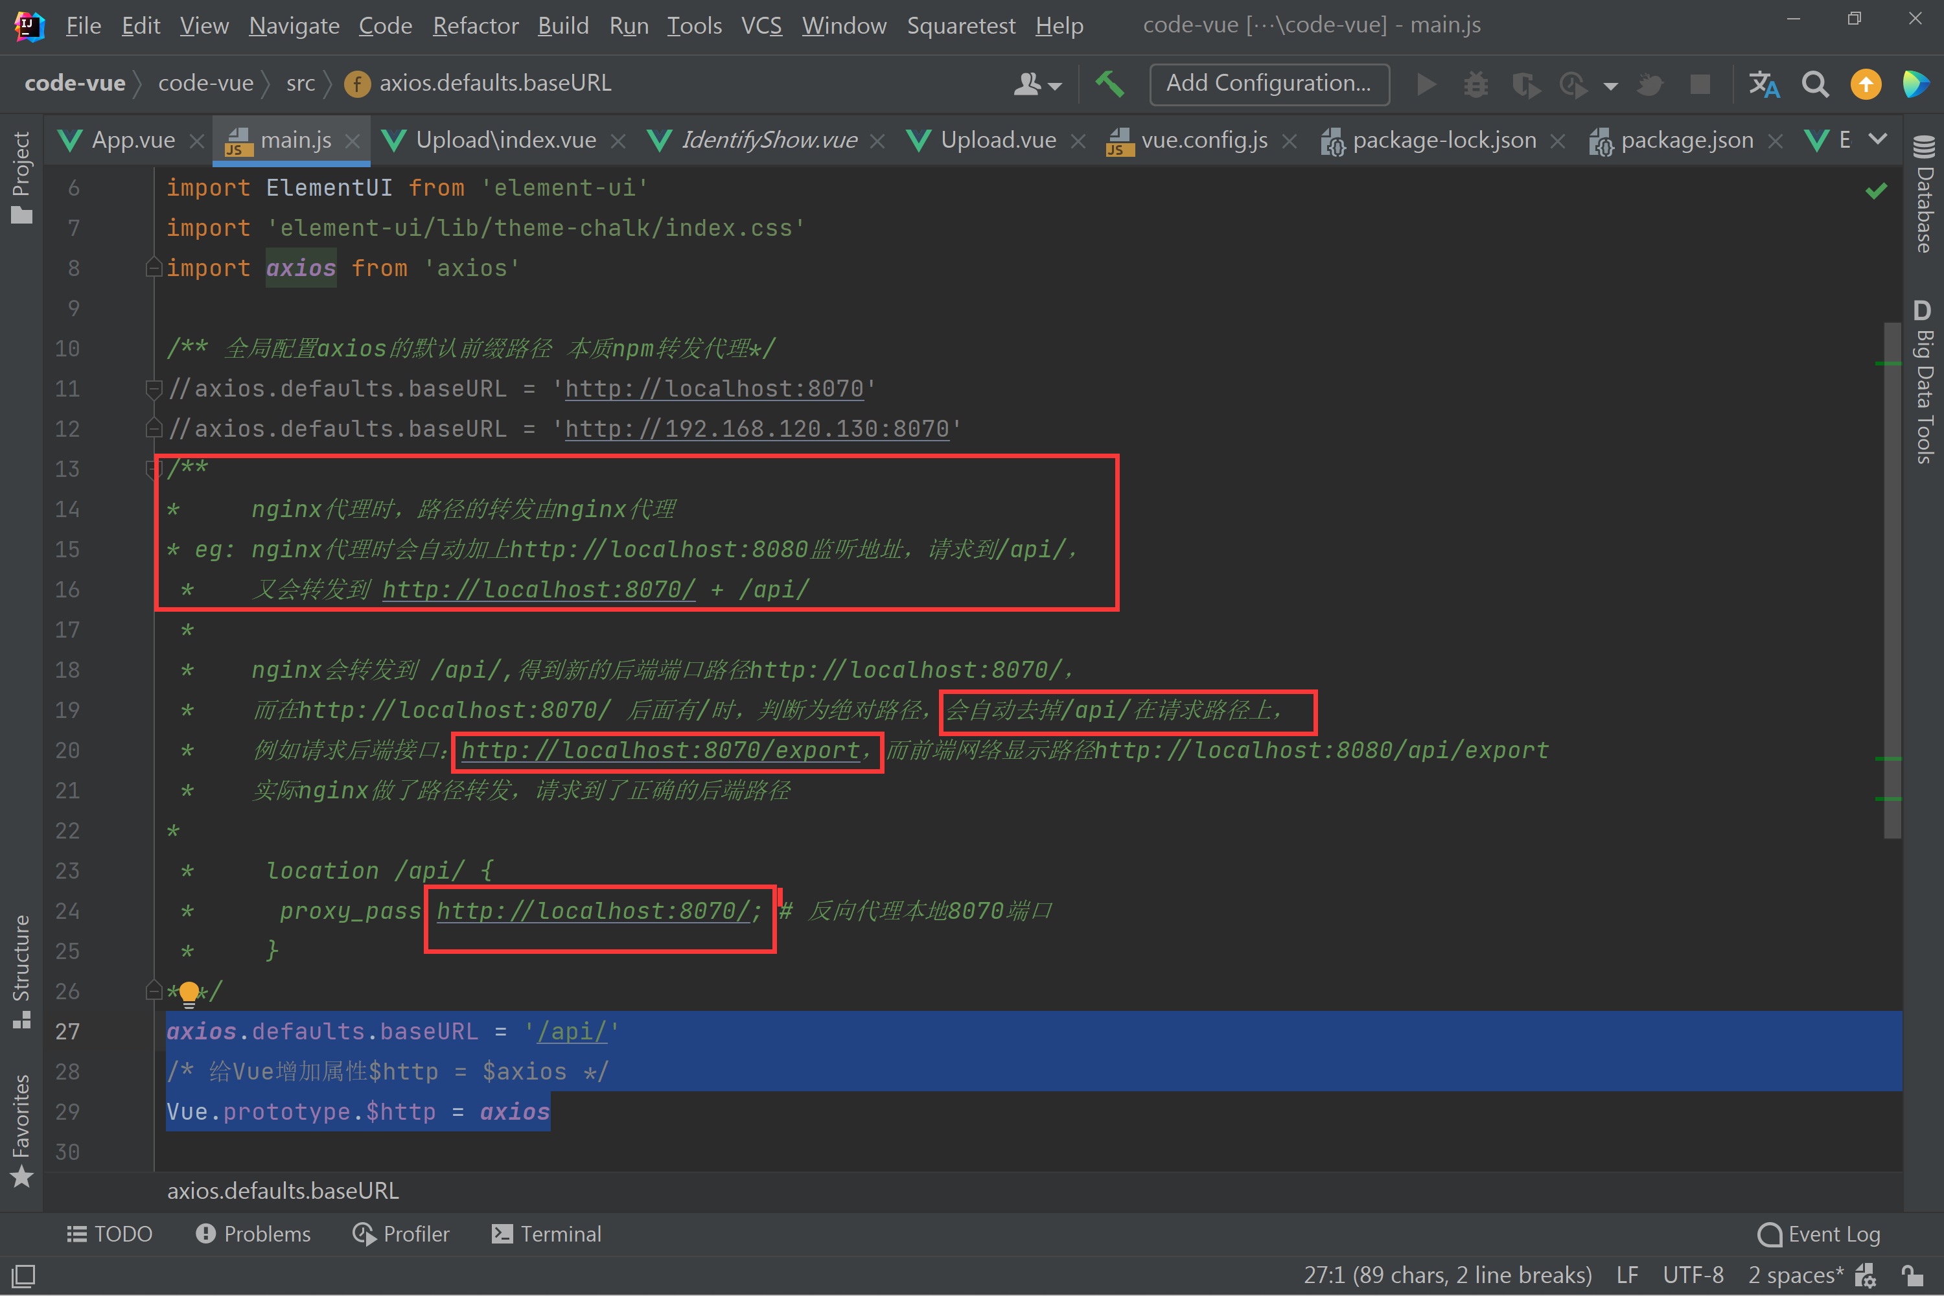
Task: Expand the hidden editor tabs chevron
Action: coord(1879,139)
